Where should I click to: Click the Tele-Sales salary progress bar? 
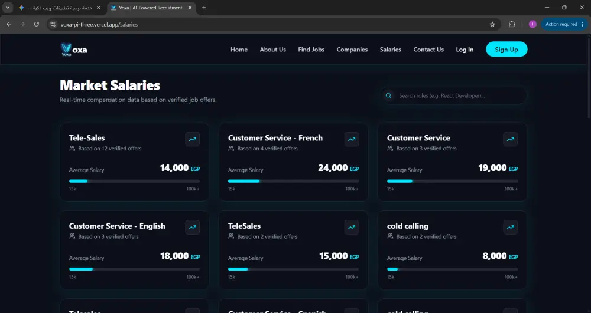coord(135,181)
